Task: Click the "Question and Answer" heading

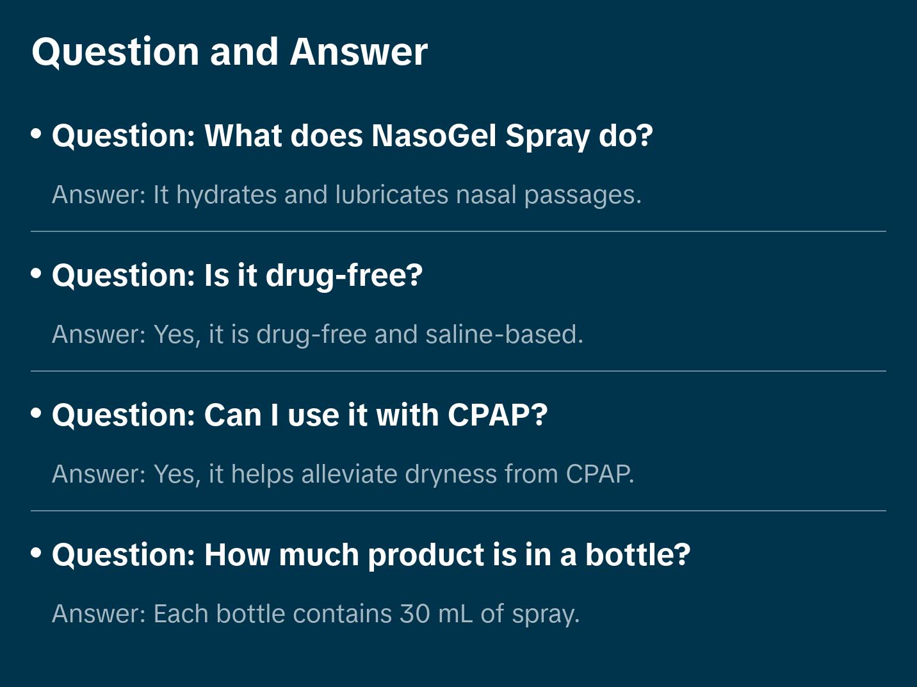Action: pyautogui.click(x=229, y=51)
